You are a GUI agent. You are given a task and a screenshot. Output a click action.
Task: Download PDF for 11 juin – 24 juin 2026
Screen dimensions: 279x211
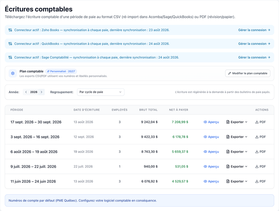(260, 181)
